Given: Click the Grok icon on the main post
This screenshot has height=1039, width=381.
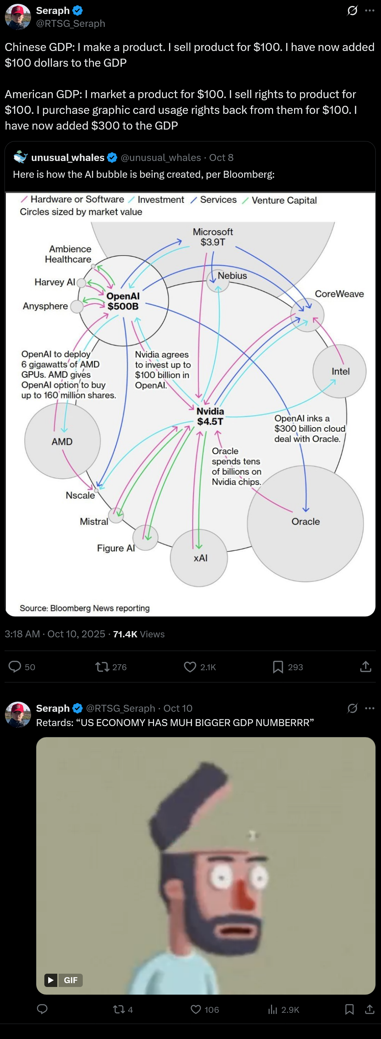Looking at the screenshot, I should 352,11.
